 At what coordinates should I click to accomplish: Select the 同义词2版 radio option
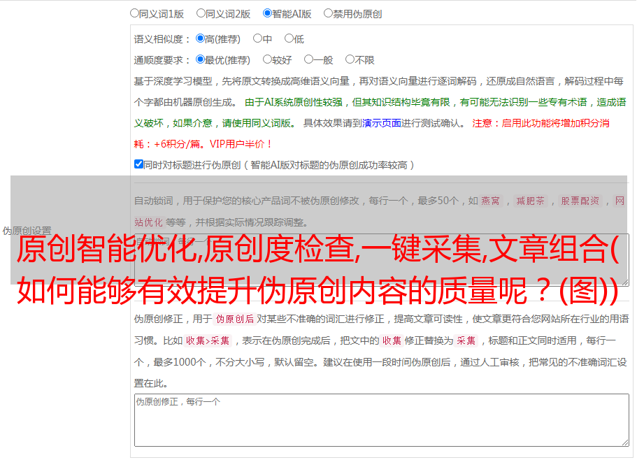tap(201, 13)
